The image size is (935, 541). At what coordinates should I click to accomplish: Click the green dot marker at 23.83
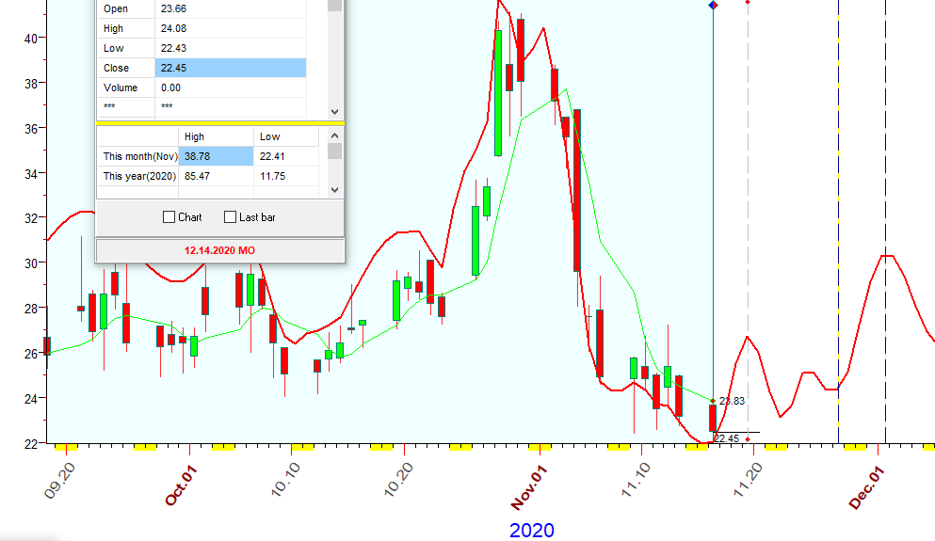(713, 401)
